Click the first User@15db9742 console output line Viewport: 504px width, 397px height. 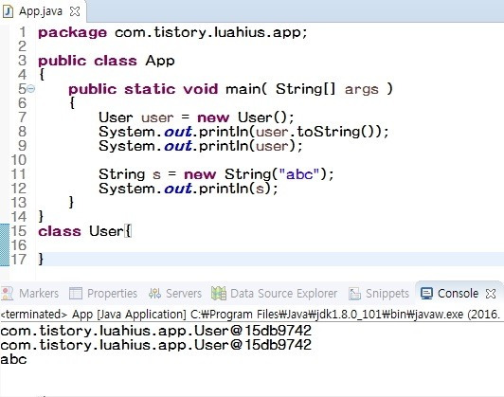tap(156, 331)
